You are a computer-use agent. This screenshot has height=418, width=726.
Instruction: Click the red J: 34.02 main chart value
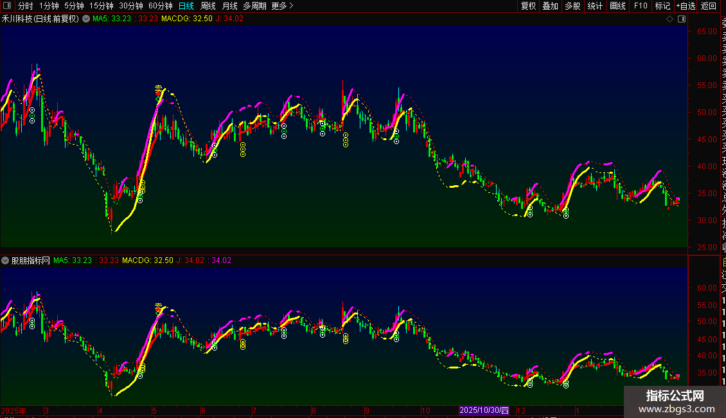pyautogui.click(x=229, y=19)
